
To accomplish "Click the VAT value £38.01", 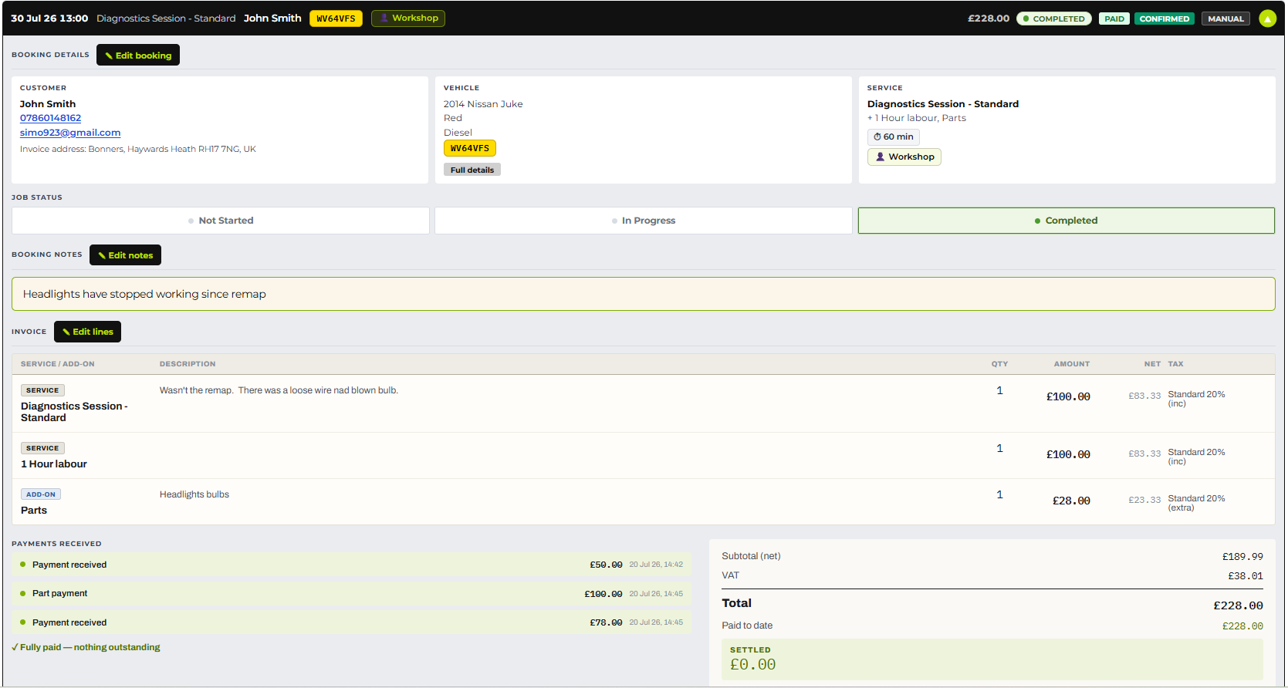I will 1246,576.
